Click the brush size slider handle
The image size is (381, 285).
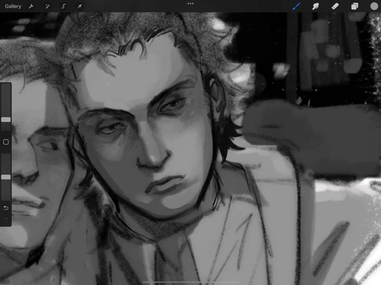click(x=6, y=120)
